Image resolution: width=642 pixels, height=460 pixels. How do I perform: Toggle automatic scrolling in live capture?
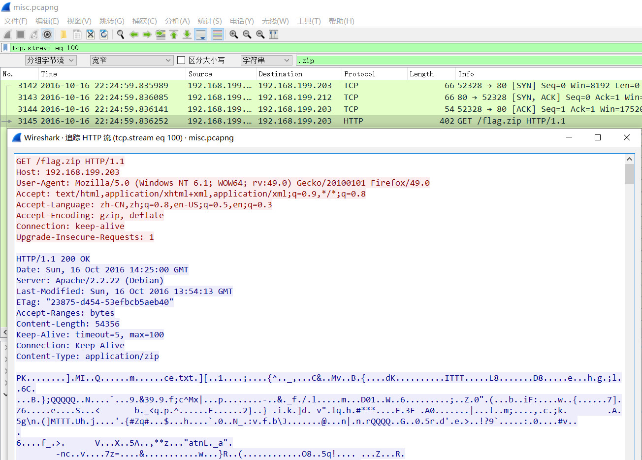coord(200,34)
